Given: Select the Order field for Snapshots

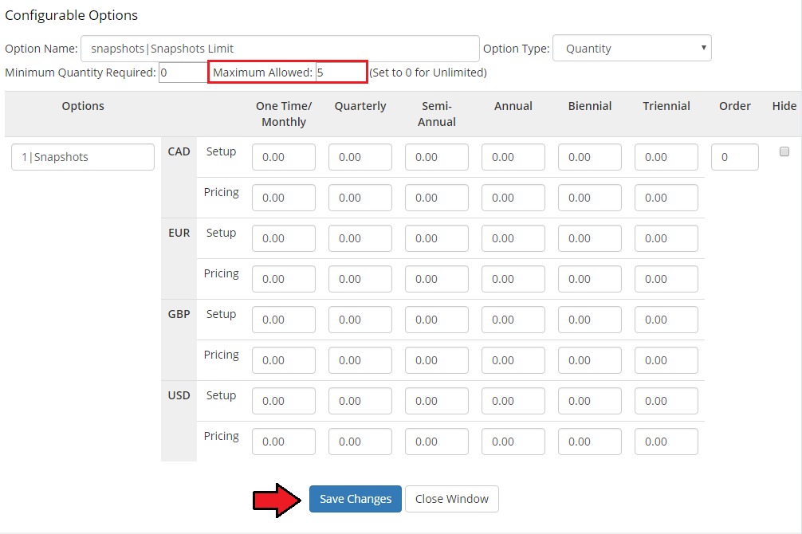Looking at the screenshot, I should tap(735, 157).
